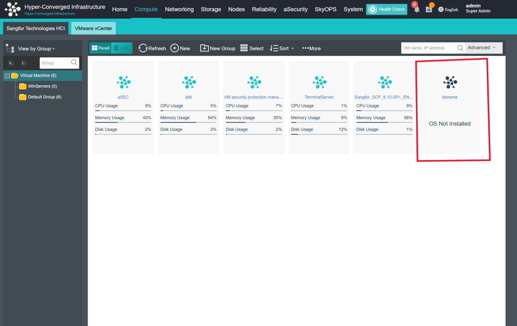The height and width of the screenshot is (326, 517).
Task: Click the deneme VM name link
Action: pos(449,97)
